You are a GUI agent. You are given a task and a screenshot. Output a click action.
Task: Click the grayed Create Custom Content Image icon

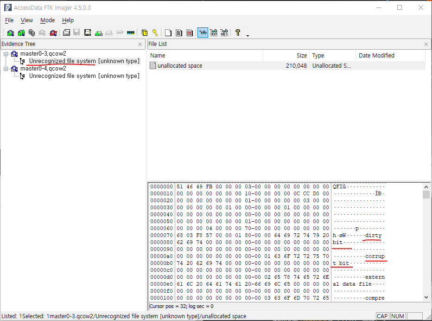[109, 33]
